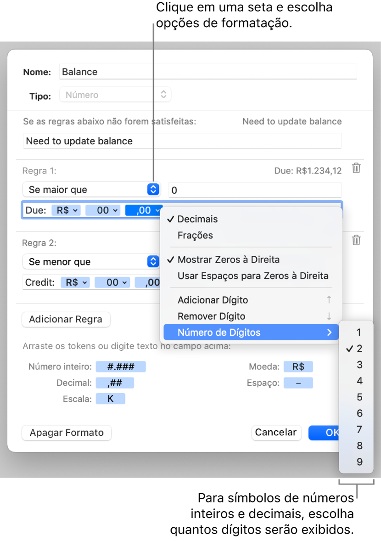
Task: Click the 'Due: R$1.234,12' preview text
Action: click(x=308, y=171)
